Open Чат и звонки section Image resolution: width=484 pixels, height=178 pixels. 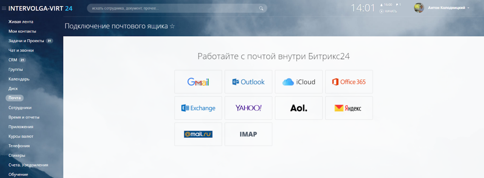[x=21, y=50]
